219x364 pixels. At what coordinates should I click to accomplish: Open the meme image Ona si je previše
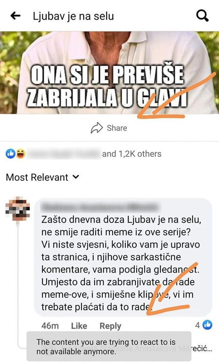pos(109,72)
